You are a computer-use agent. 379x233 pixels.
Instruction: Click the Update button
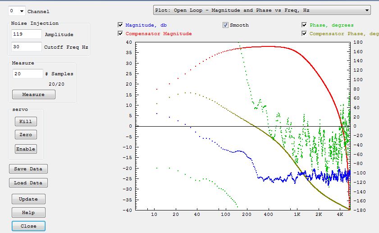click(x=28, y=199)
